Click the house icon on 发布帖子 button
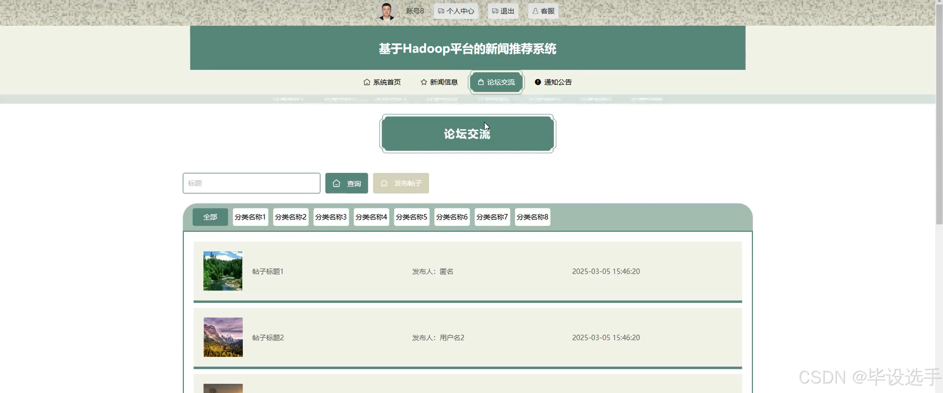The height and width of the screenshot is (393, 943). [x=384, y=183]
